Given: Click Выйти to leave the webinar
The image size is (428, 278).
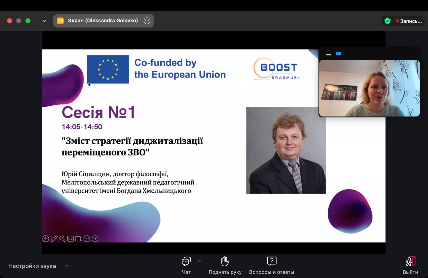Looking at the screenshot, I should point(410,265).
